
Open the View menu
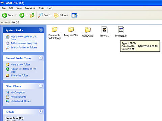click(19, 8)
